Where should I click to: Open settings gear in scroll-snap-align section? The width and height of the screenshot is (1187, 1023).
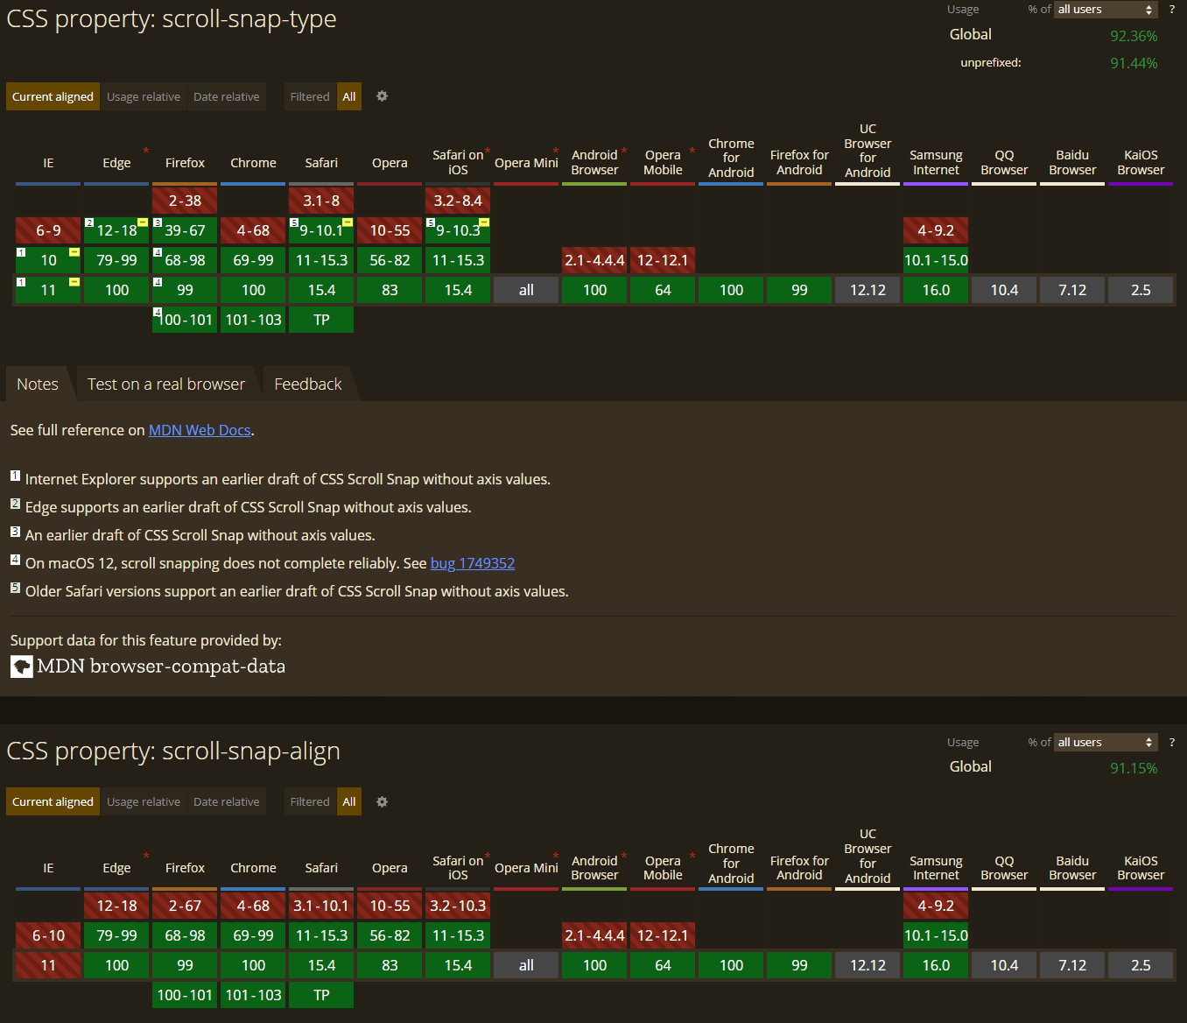[x=382, y=801]
